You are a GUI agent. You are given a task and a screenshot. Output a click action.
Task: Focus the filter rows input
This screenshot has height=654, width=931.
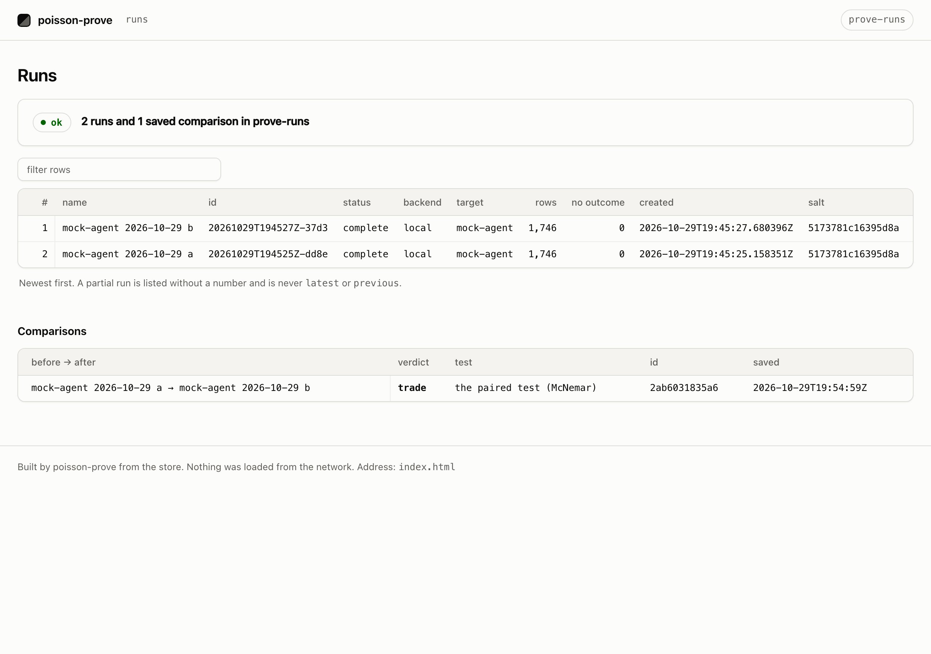(x=119, y=169)
